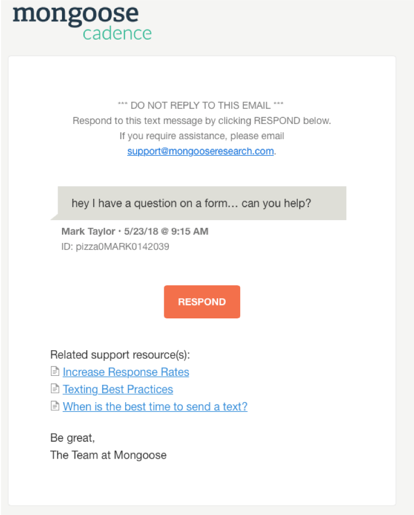Viewport: 414px width, 515px height.
Task: Click the 'Be great,' sign-off text
Action: pyautogui.click(x=72, y=438)
